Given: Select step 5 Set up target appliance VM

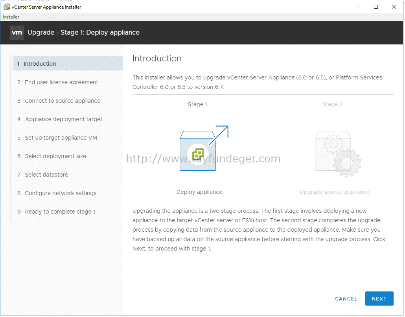Looking at the screenshot, I should click(57, 138).
